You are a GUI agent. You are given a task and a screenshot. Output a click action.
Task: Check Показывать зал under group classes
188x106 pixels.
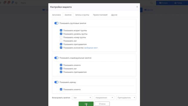click(61, 41)
